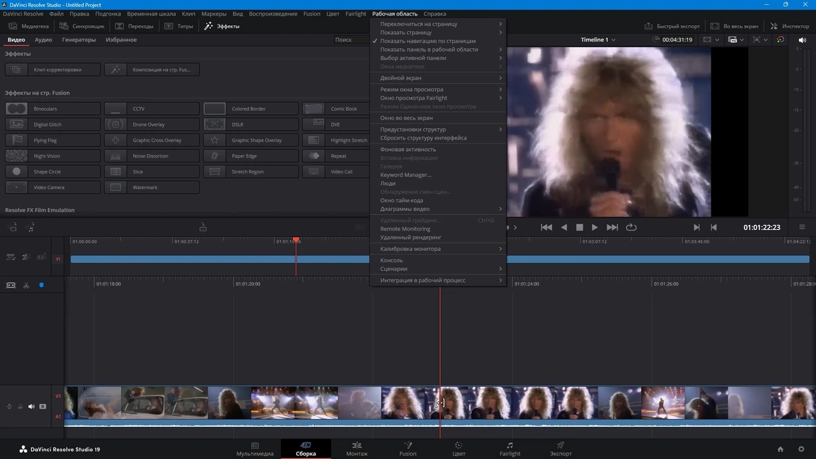816x459 pixels.
Task: Click the next edit point button
Action: pos(696,227)
